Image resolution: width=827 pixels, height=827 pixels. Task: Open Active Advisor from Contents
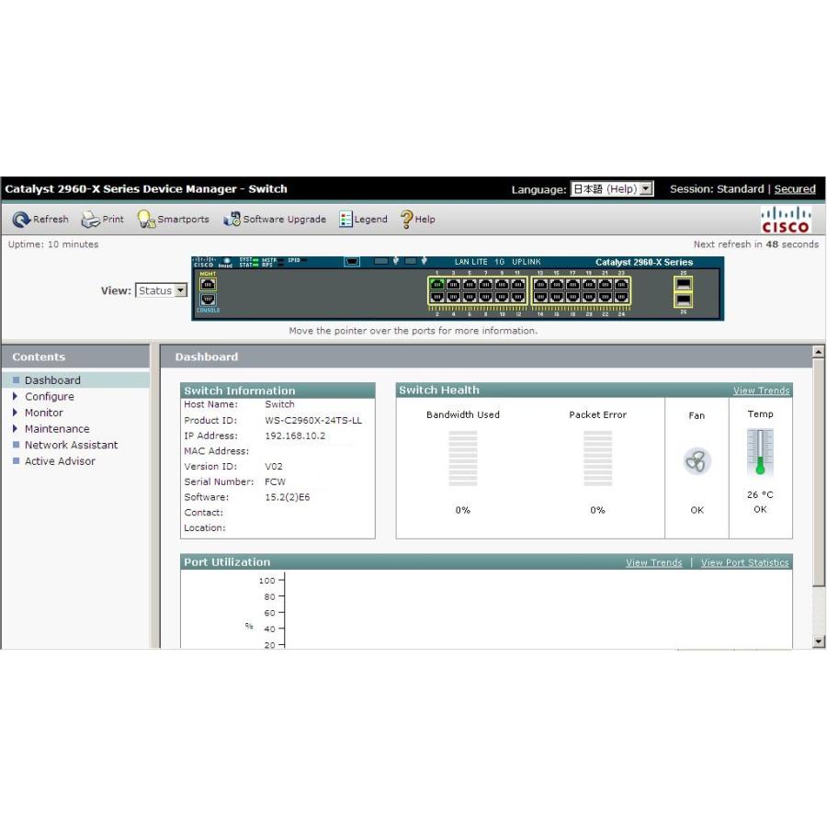59,461
